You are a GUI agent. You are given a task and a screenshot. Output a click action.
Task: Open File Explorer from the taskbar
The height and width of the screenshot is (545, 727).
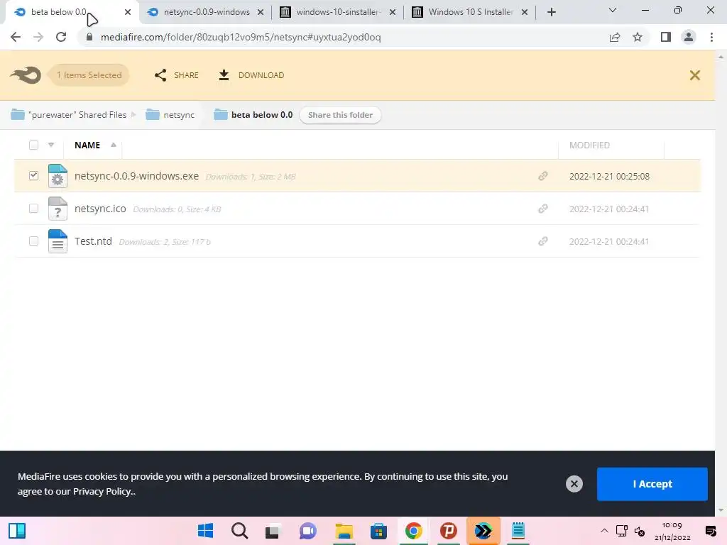pos(344,531)
